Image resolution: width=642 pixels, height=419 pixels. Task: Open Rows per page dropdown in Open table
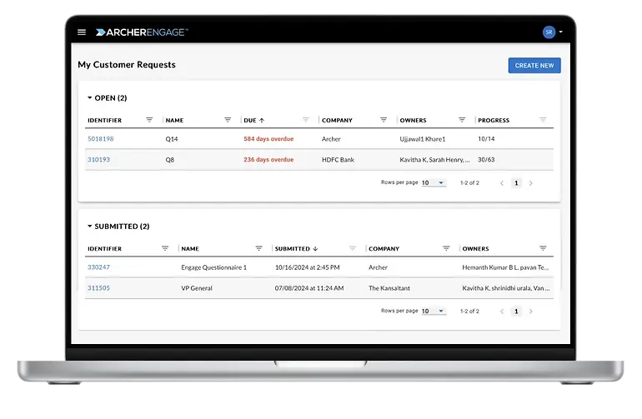434,183
